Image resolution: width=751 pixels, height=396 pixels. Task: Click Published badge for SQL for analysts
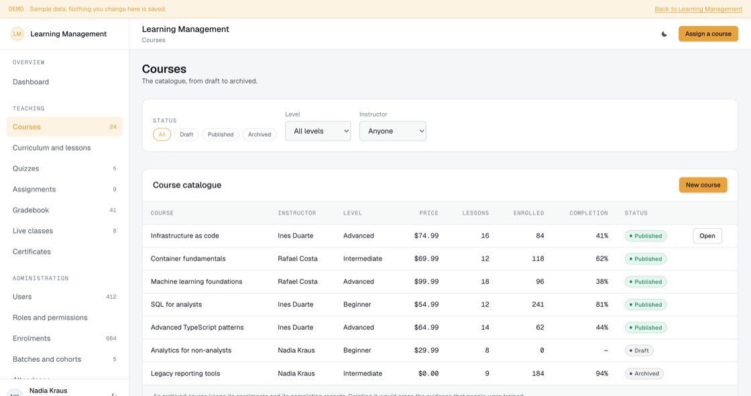point(646,305)
